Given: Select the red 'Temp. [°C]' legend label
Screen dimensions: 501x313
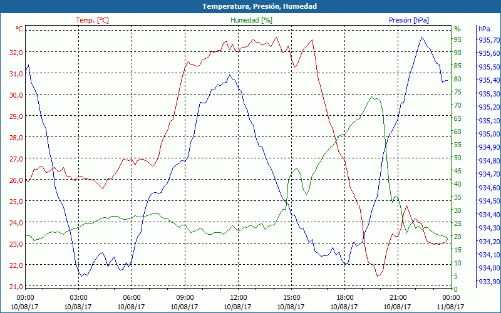Looking at the screenshot, I should tap(92, 20).
